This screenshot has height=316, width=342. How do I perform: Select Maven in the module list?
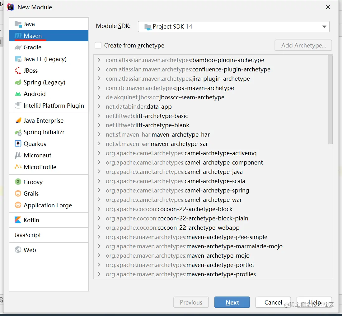49,36
